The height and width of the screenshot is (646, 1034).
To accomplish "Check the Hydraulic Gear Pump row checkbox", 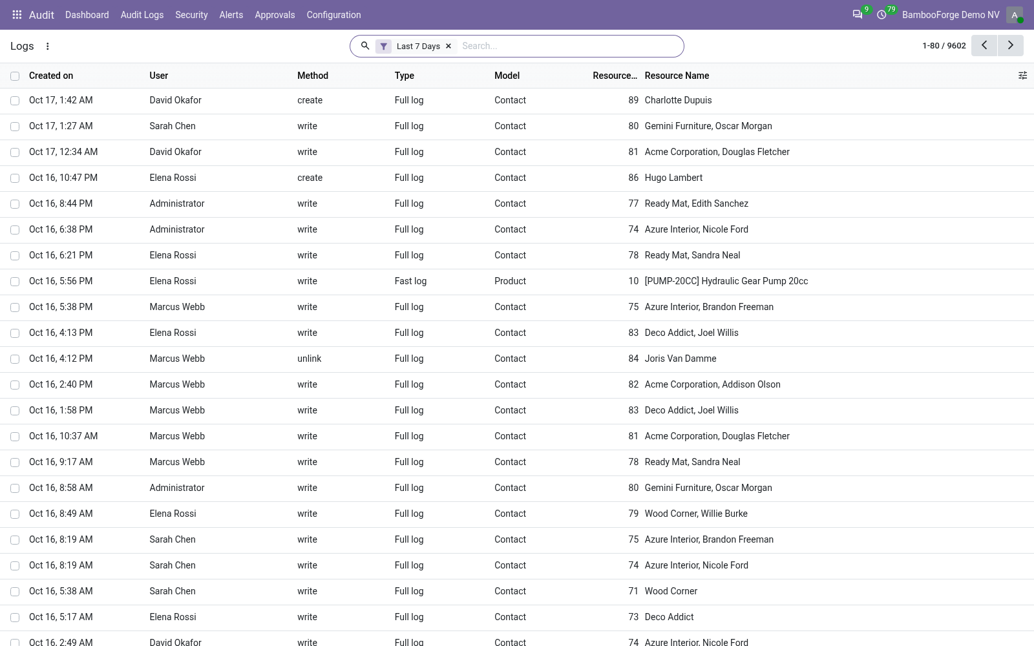I will point(15,282).
